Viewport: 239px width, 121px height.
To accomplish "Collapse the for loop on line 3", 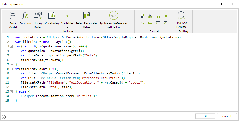I will pyautogui.click(x=11, y=46).
